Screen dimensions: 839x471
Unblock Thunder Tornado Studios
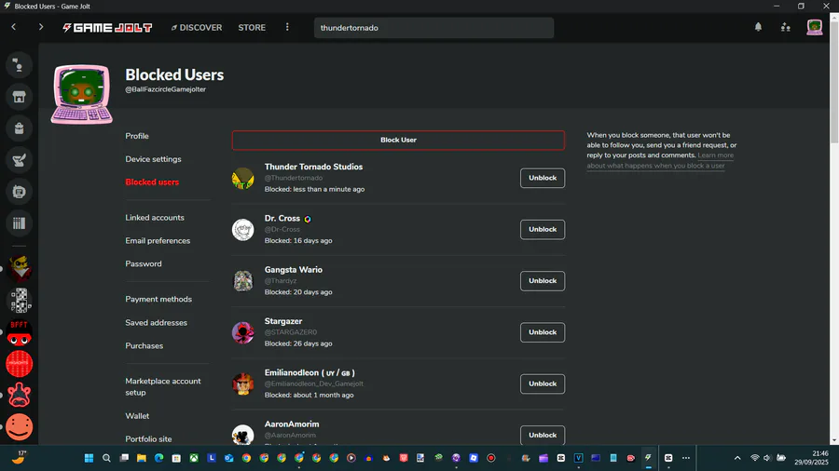tap(542, 178)
